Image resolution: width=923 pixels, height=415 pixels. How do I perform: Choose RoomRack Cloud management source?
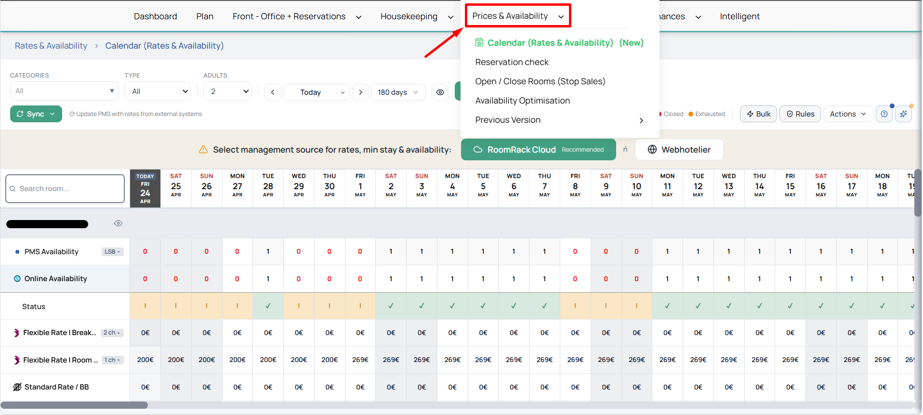click(538, 150)
